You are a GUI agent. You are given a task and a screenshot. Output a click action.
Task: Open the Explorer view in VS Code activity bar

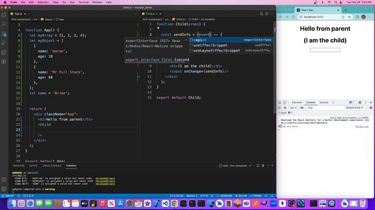(x=4, y=15)
